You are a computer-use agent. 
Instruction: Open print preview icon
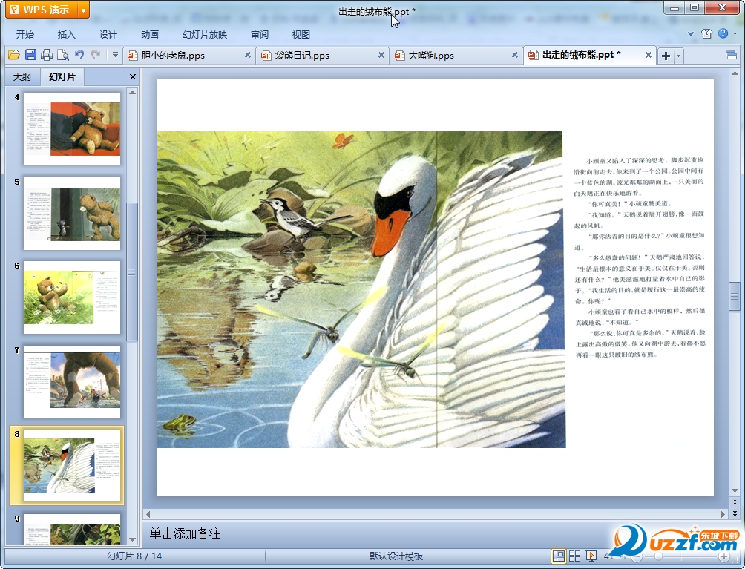click(x=63, y=55)
